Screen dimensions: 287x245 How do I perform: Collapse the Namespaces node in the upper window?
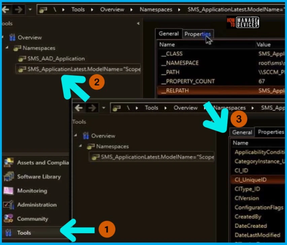(x=7, y=48)
